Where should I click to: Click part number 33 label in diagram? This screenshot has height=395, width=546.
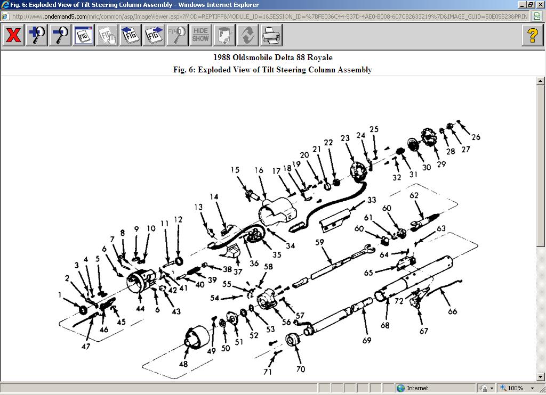(372, 200)
